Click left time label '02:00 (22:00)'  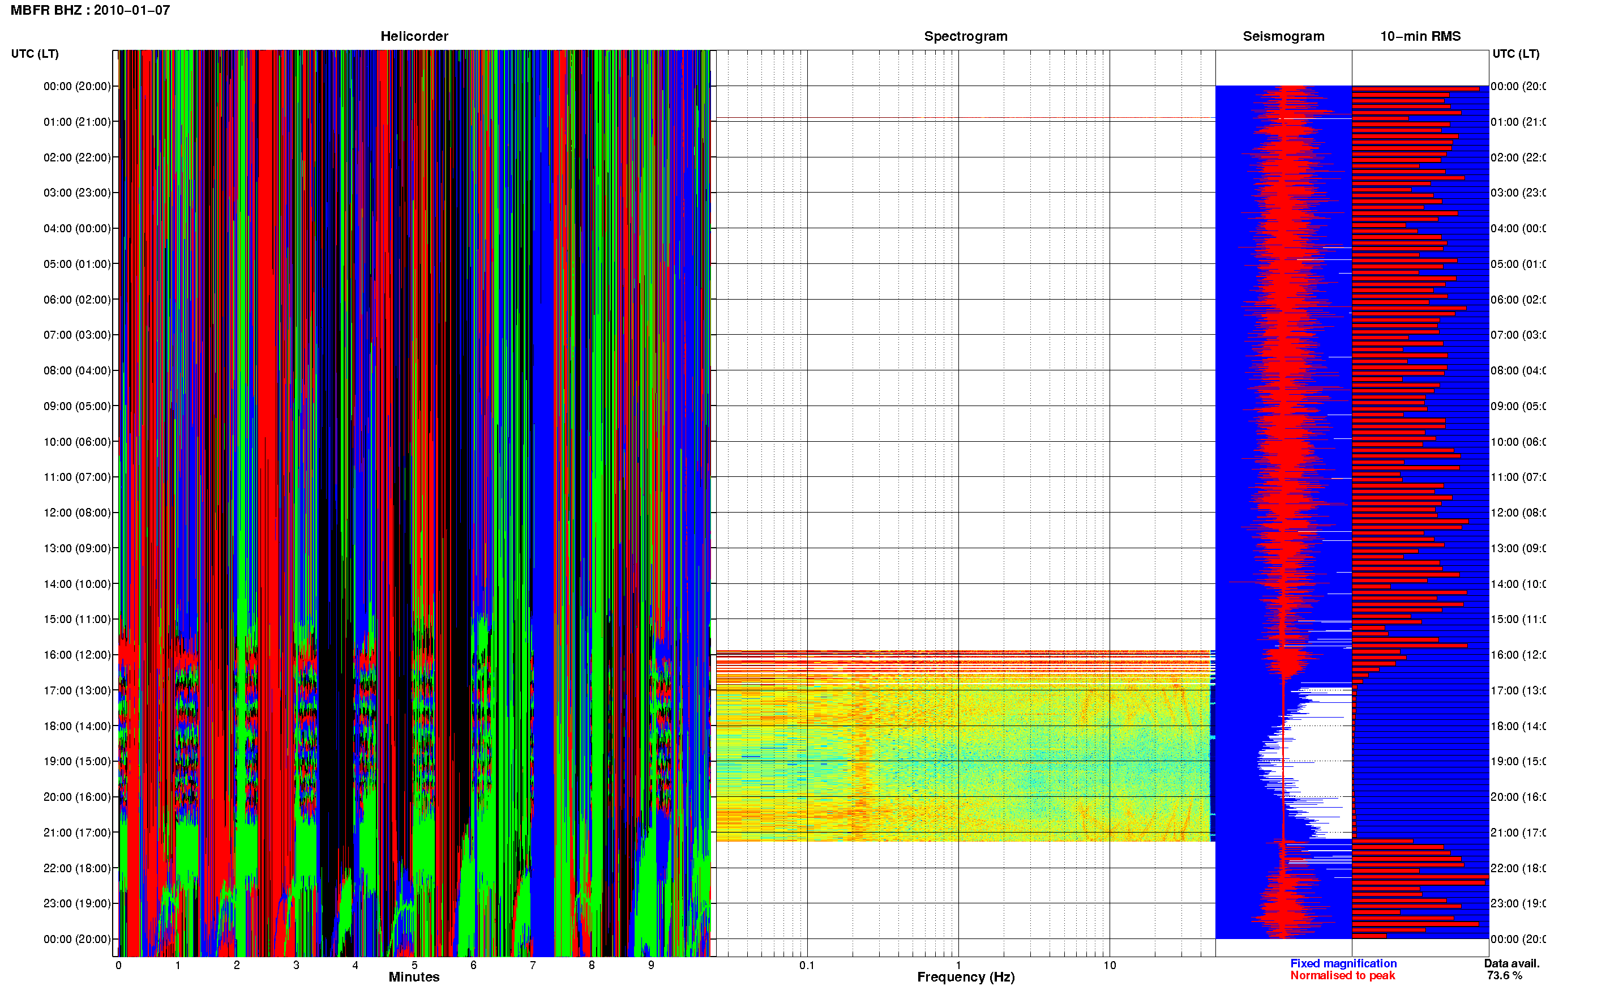tap(77, 157)
